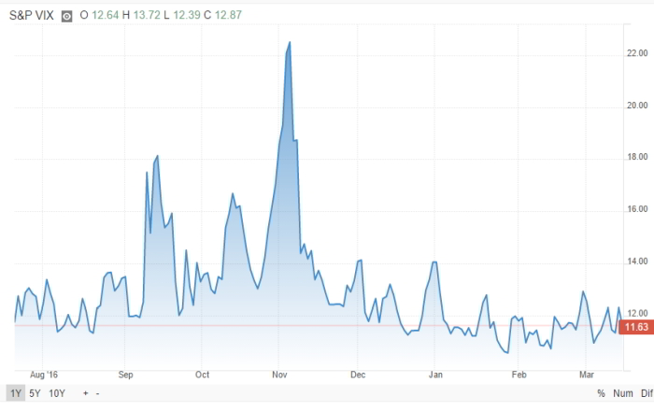This screenshot has height=411, width=654.
Task: Click the 20.00 price axis label
Action: click(x=637, y=106)
